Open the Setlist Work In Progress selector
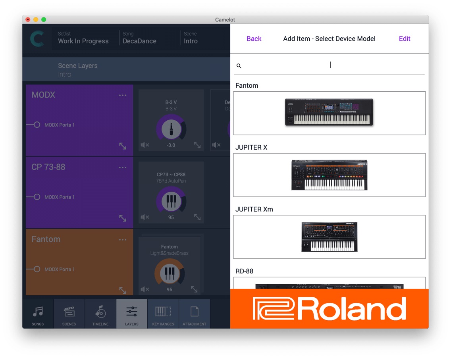The height and width of the screenshot is (358, 451). point(83,38)
